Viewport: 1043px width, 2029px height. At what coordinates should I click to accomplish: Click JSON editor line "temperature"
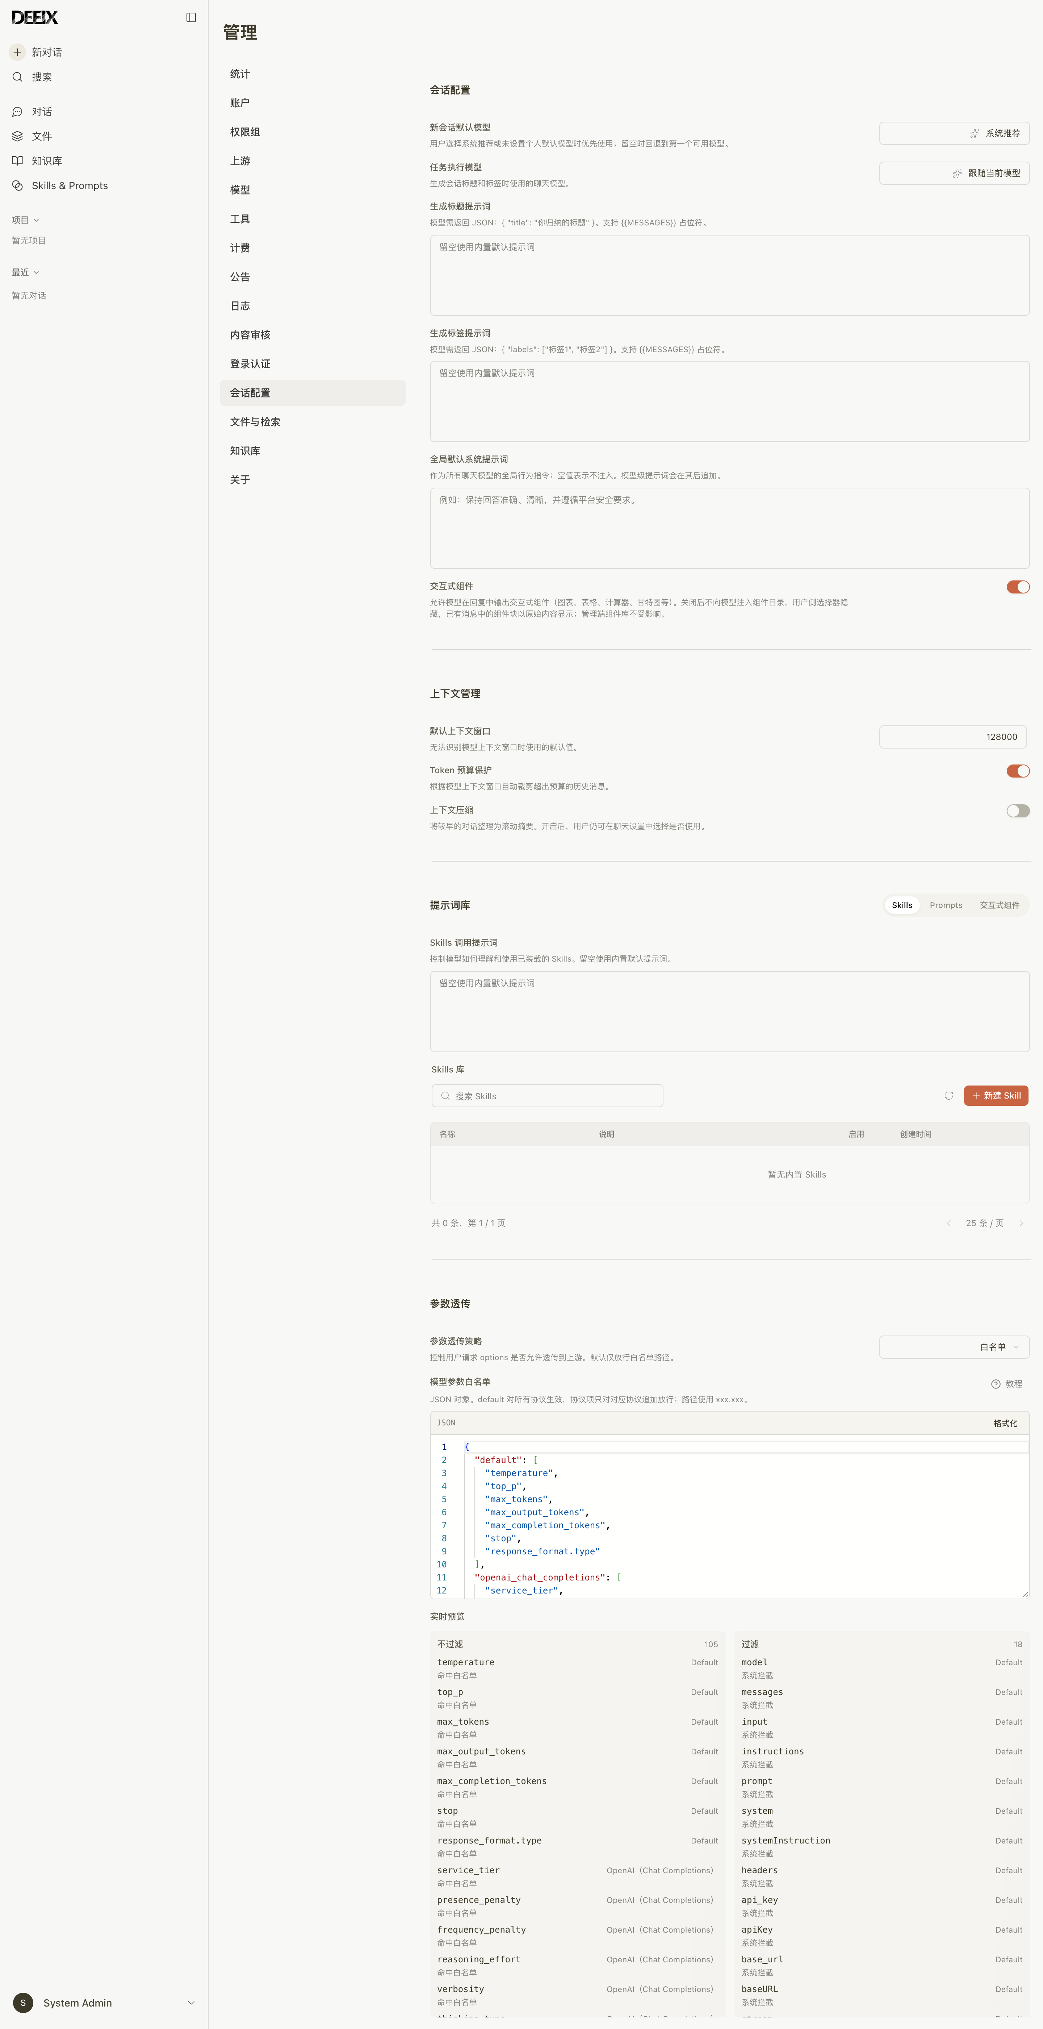click(x=520, y=1473)
